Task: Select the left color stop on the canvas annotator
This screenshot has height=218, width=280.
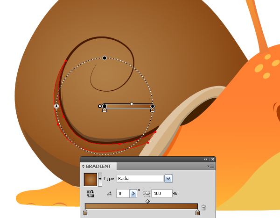Action: 105,110
